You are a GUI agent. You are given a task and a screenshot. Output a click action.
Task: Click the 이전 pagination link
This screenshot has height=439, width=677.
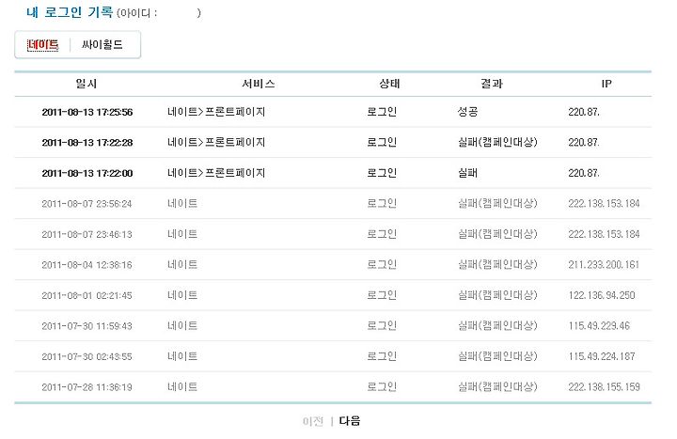point(313,421)
